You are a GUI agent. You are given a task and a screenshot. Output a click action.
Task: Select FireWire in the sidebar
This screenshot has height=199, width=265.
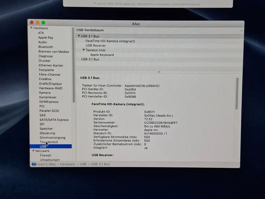click(45, 79)
